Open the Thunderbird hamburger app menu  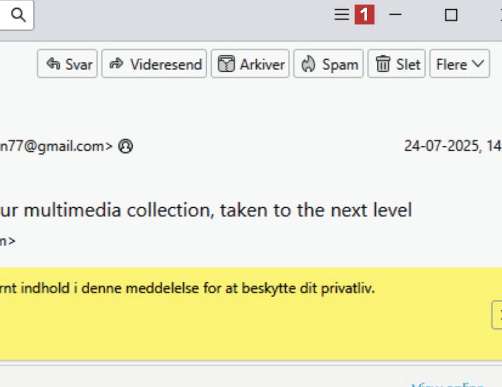click(x=341, y=15)
